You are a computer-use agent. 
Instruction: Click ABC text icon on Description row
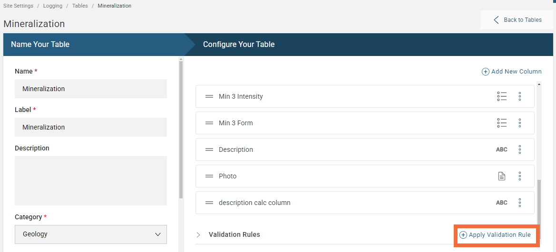point(501,149)
